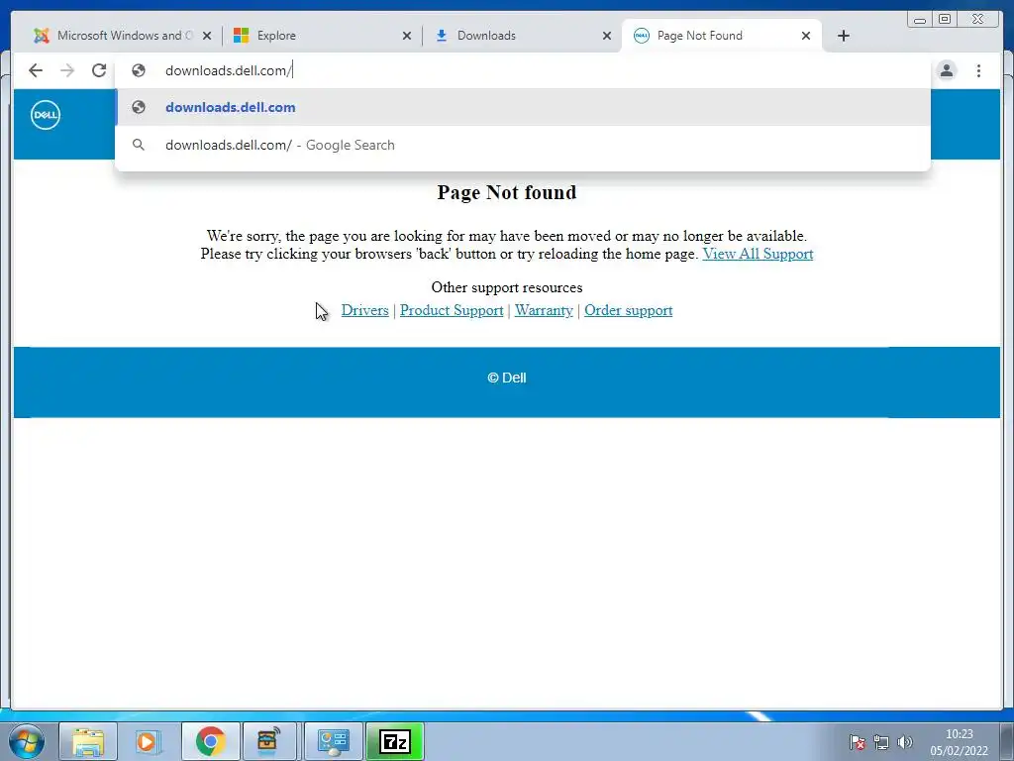Open the Chrome profile avatar menu
1014x761 pixels.
[947, 70]
